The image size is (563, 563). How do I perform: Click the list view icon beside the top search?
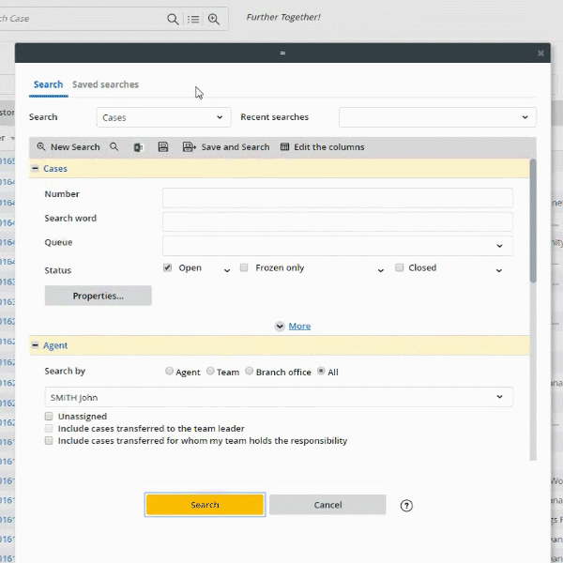tap(193, 19)
